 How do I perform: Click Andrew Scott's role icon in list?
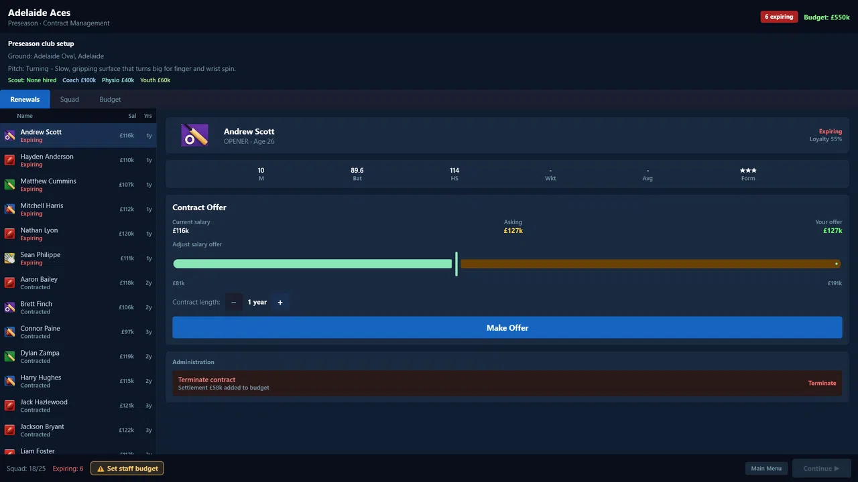tap(10, 135)
